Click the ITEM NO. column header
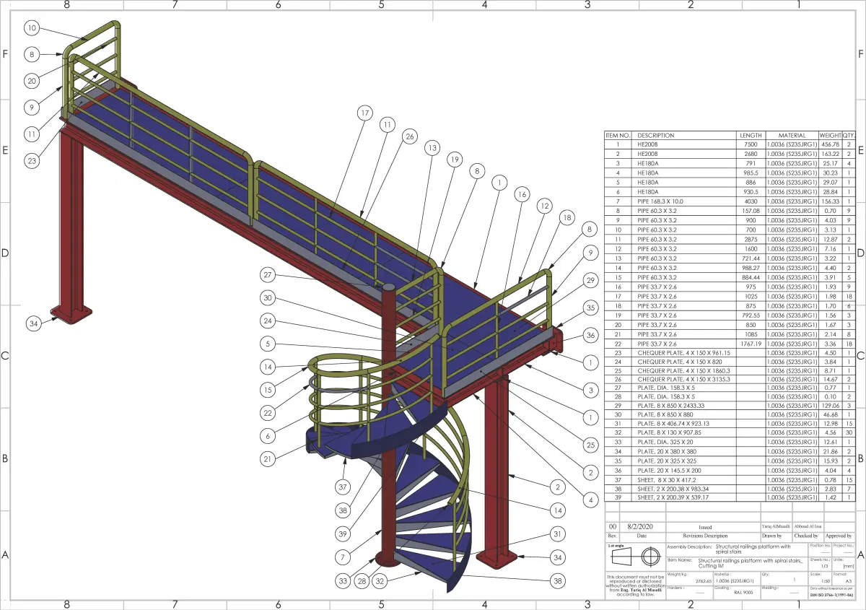 pos(618,135)
